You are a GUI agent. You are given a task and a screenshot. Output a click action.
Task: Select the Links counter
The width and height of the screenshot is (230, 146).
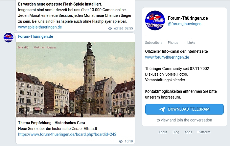191,43
